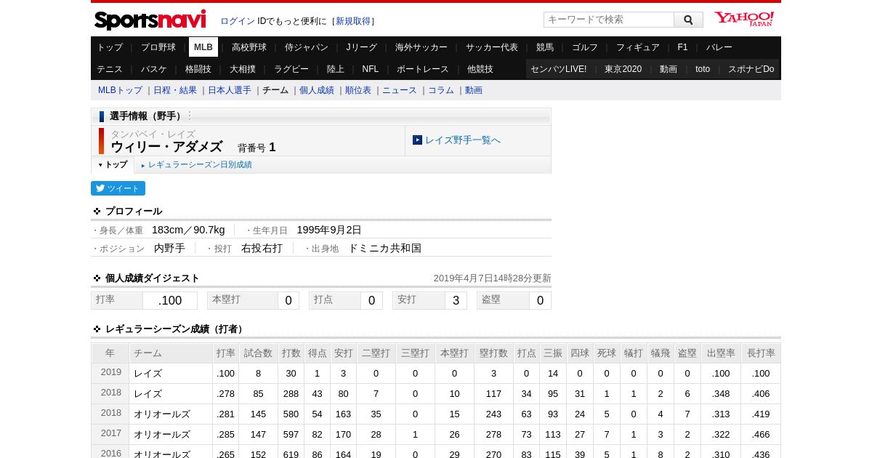872x458 pixels.
Task: Click 長打率 column header
Action: coord(761,353)
